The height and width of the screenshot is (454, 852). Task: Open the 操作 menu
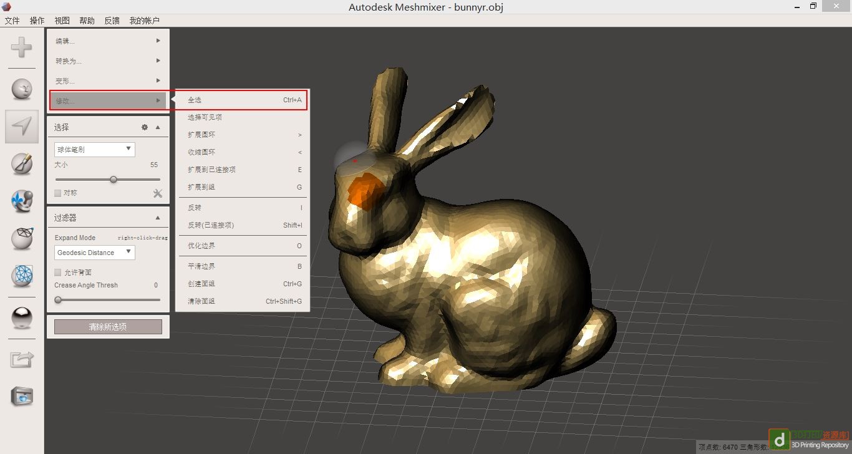(x=37, y=21)
